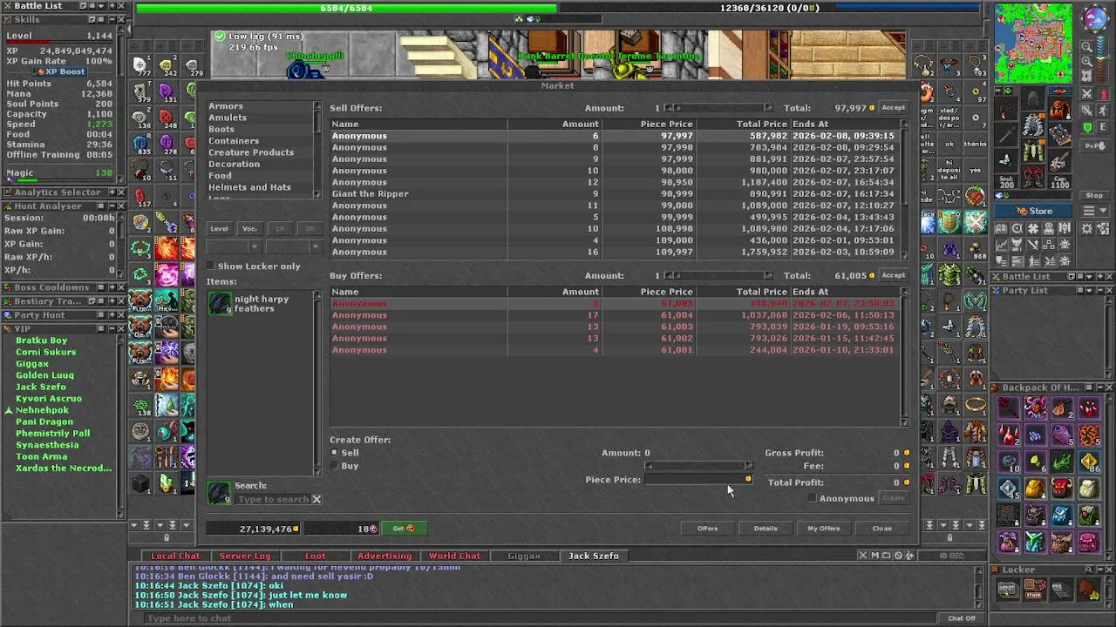
Task: Open the Store button
Action: [x=1034, y=212]
